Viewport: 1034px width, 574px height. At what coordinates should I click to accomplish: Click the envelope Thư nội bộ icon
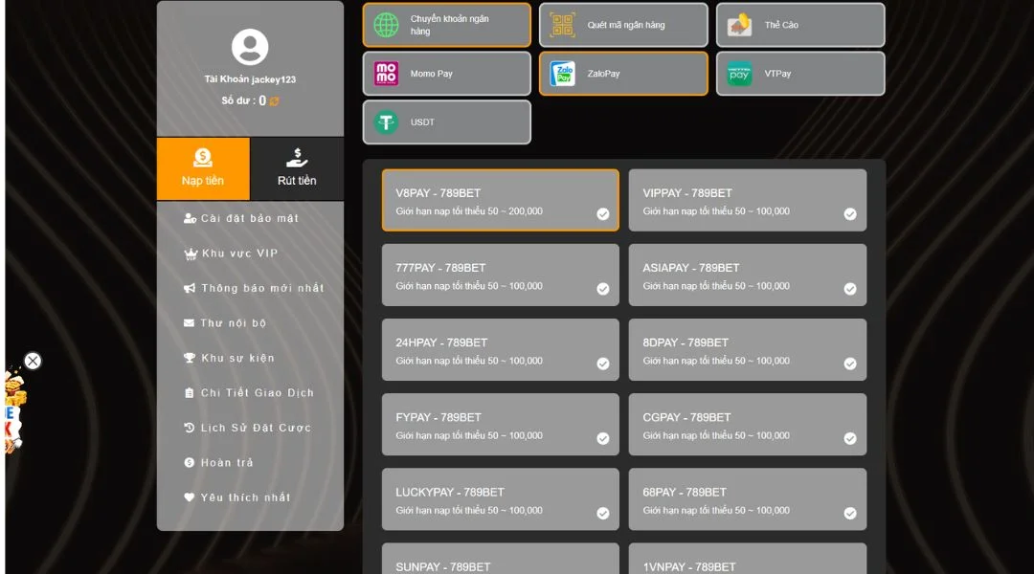click(x=189, y=323)
